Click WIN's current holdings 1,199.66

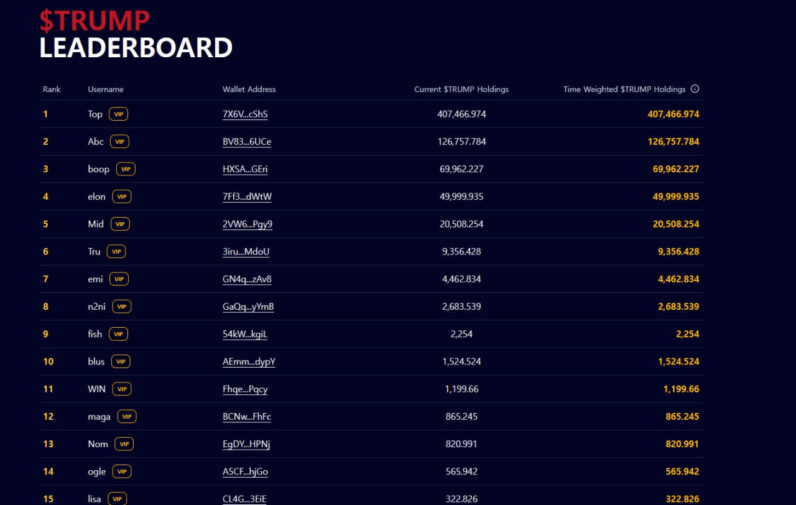point(461,389)
